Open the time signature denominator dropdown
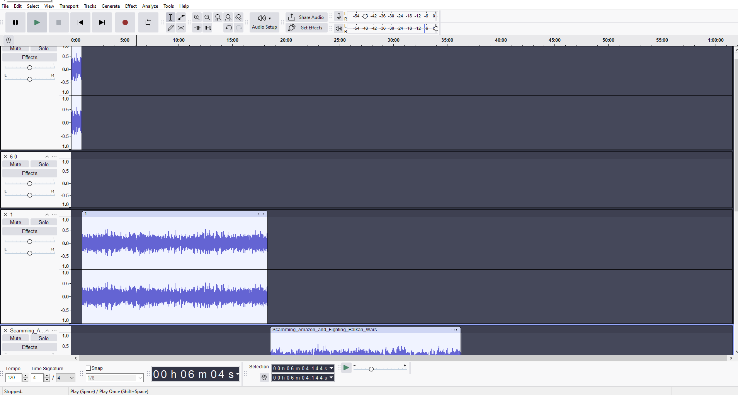 (x=66, y=378)
